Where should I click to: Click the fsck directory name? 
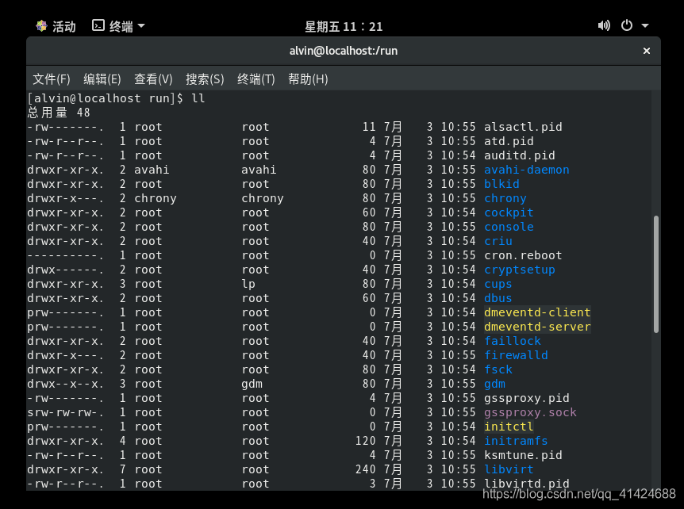click(498, 370)
